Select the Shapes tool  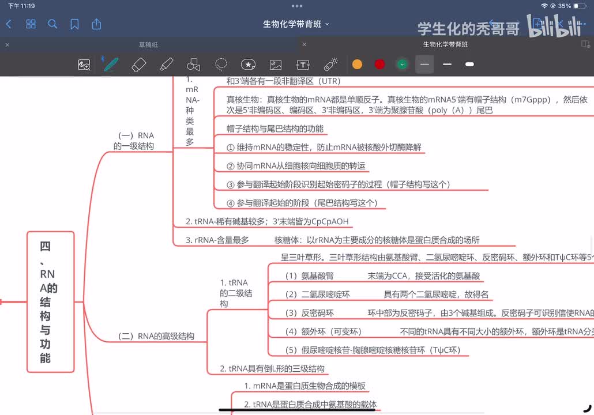193,65
